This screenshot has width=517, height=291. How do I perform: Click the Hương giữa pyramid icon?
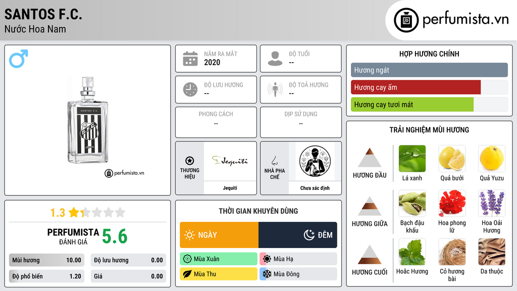[x=370, y=206]
